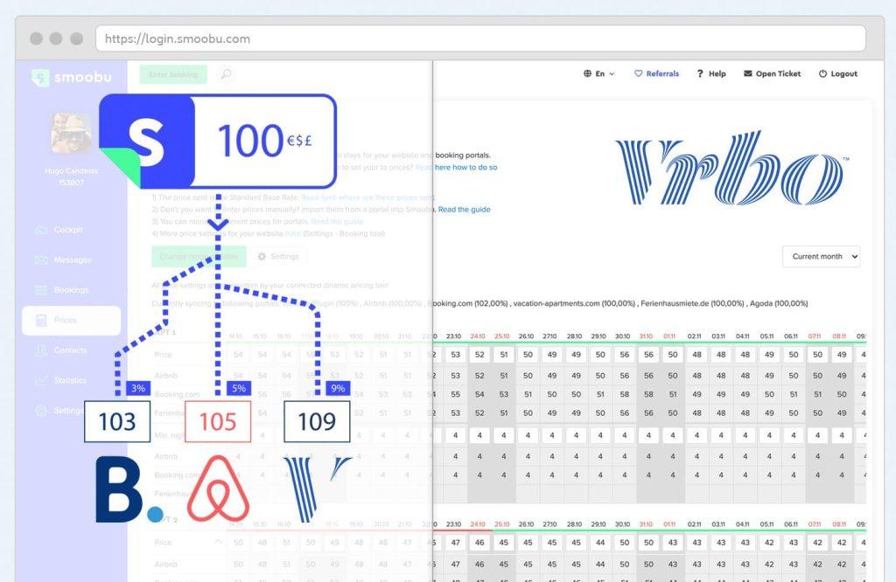Click the Smoobu logo
Screen dimensions: 896x582
72,77
